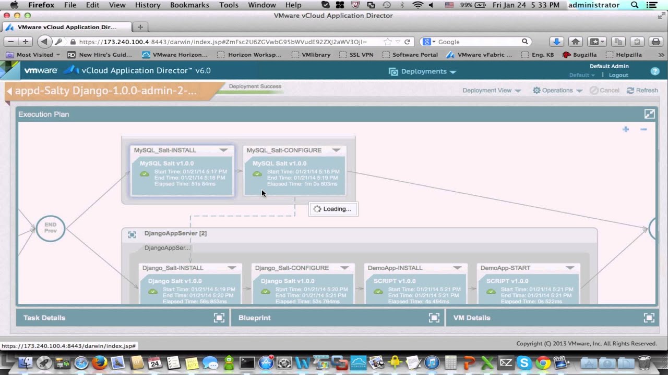Expand the VM Details panel icon
Screen dimensions: 668x375
(649, 318)
